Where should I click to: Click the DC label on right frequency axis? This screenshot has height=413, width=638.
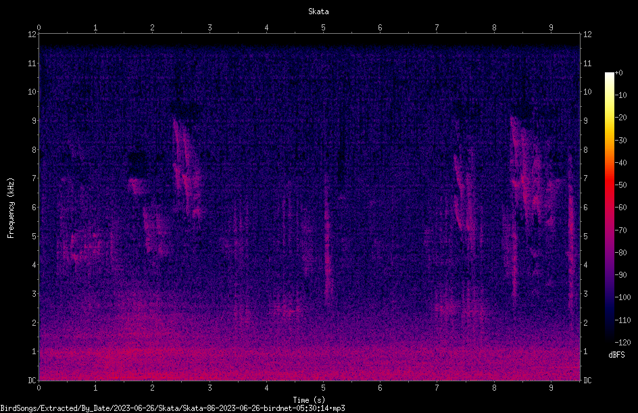(x=587, y=381)
